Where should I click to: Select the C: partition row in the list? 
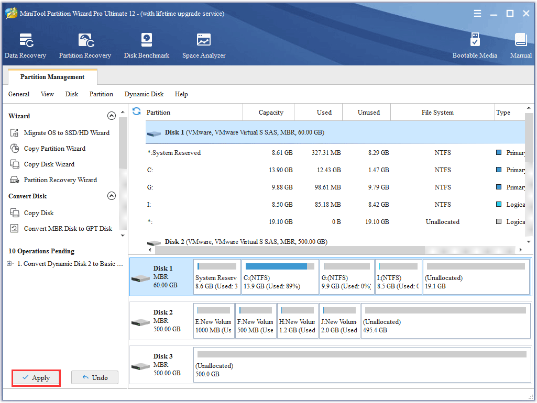(x=335, y=170)
